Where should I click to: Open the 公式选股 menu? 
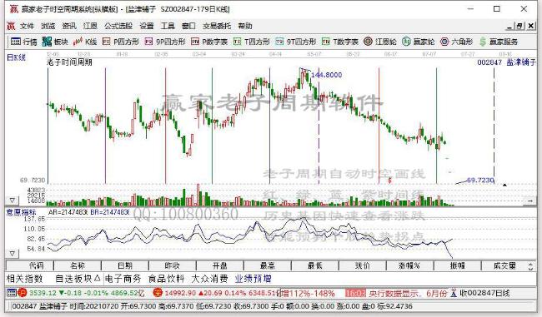118,26
